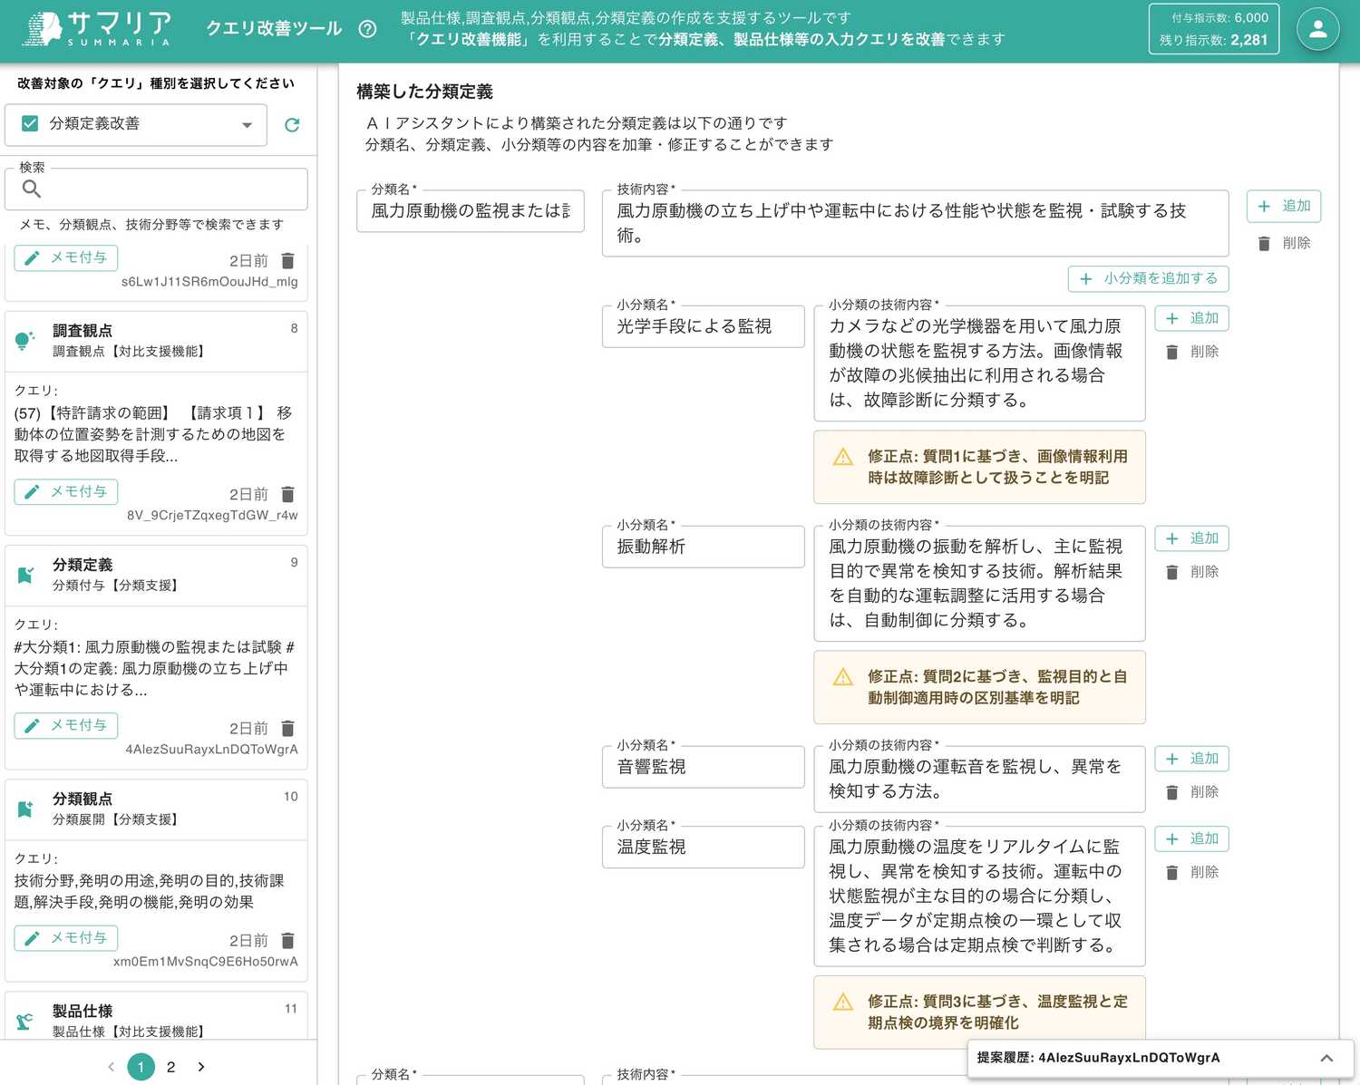Click the 製品仕様 robot arm icon
The image size is (1360, 1085).
tap(25, 1021)
